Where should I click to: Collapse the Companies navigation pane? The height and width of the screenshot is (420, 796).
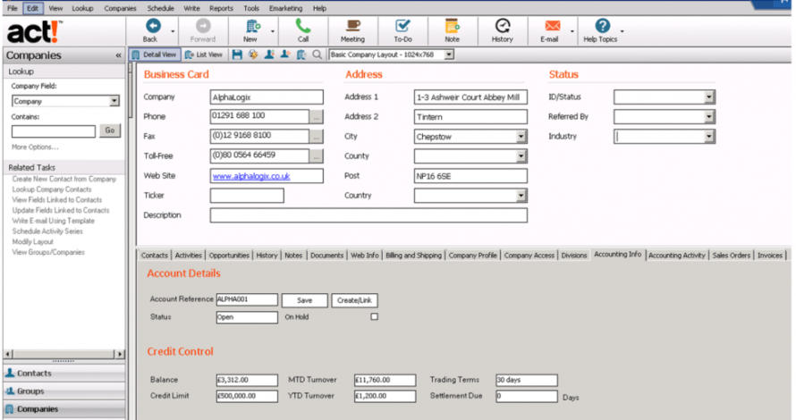coord(118,55)
